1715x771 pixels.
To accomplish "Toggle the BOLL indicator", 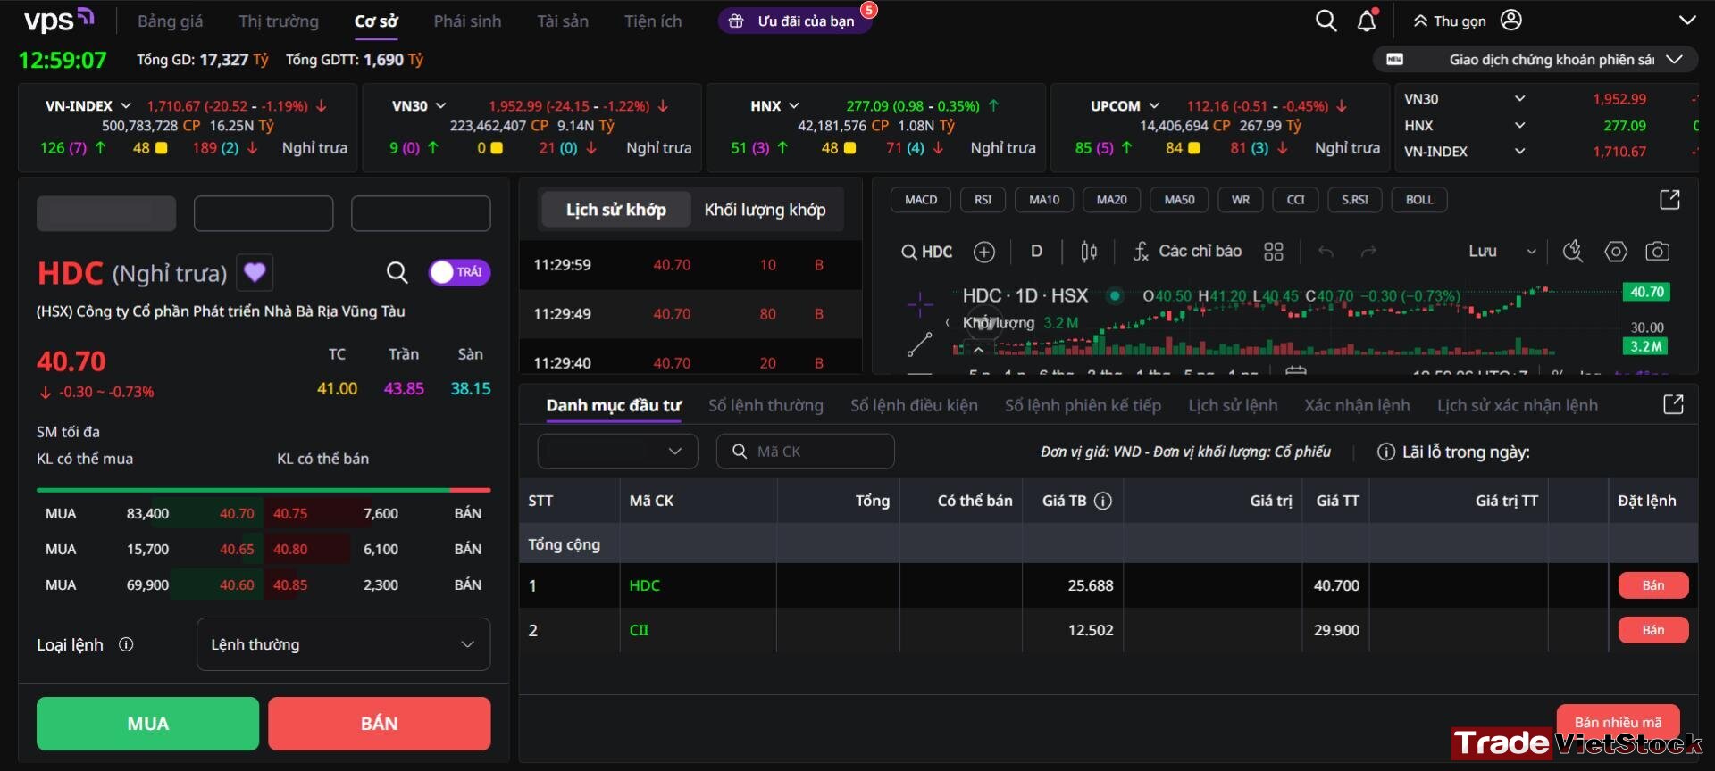I will [1419, 200].
